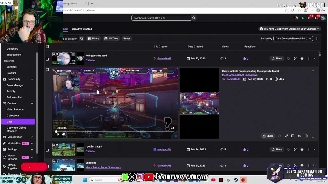The width and height of the screenshot is (328, 184).
Task: Open the Filters button
Action: [x=93, y=39]
